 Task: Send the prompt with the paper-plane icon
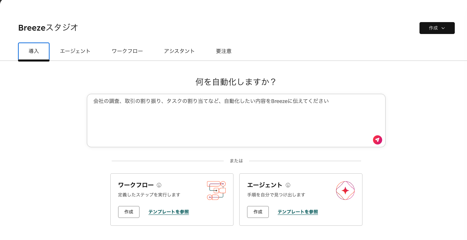(377, 140)
